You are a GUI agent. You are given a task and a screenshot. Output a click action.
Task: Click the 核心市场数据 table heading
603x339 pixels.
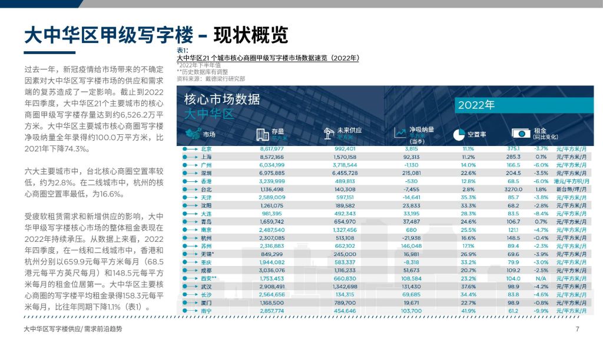(222, 98)
